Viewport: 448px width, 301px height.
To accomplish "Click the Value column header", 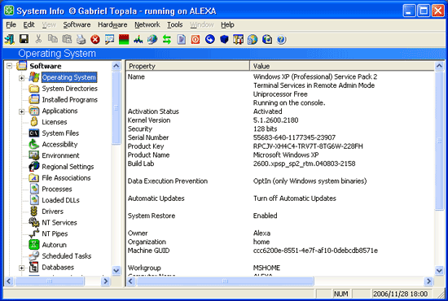I will [342, 66].
